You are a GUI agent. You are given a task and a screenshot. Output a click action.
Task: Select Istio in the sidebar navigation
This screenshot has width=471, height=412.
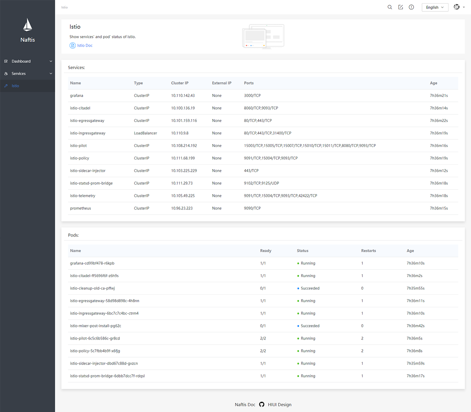[15, 86]
